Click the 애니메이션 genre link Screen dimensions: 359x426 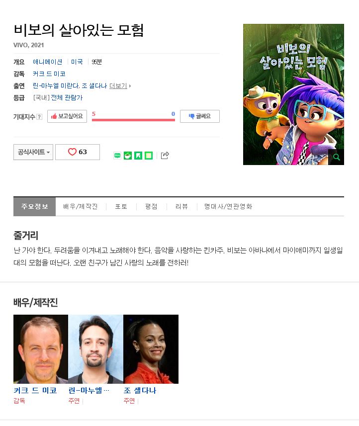tap(48, 62)
